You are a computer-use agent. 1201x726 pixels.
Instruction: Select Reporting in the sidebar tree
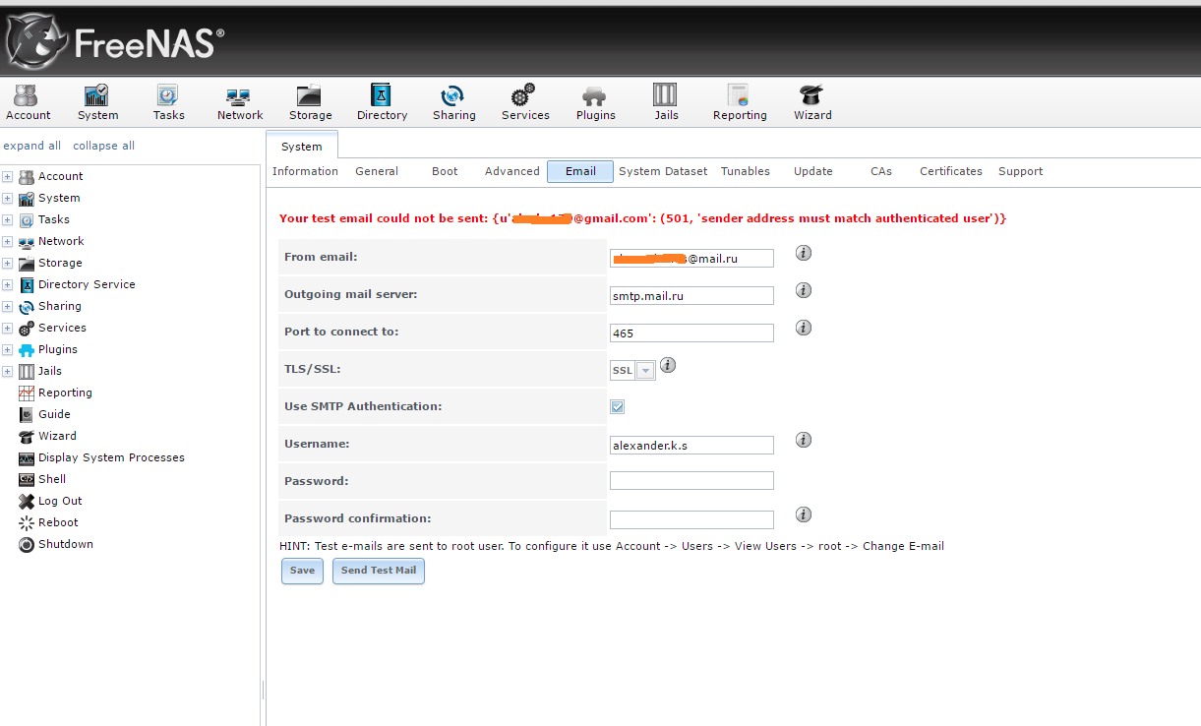pyautogui.click(x=65, y=393)
